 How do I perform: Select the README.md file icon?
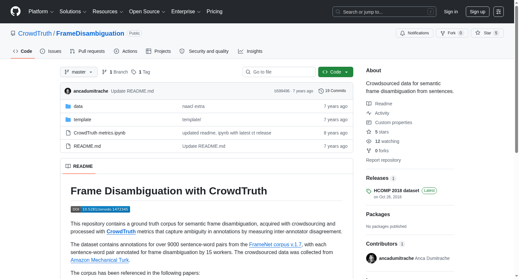[68, 146]
